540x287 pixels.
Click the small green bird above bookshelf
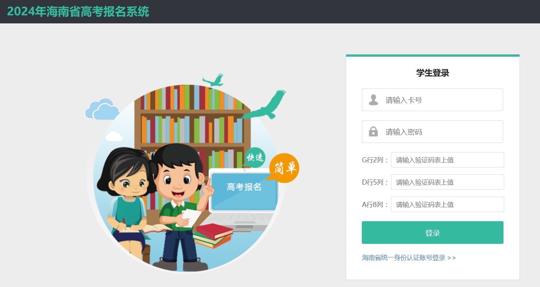tap(213, 80)
